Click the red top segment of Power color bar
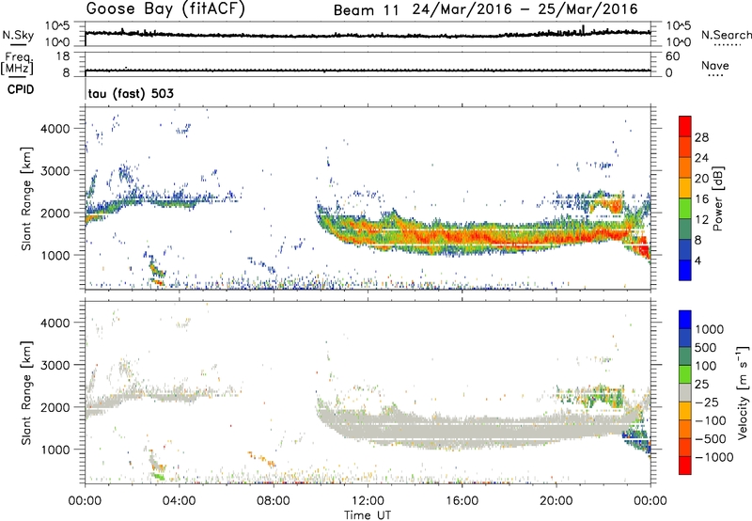The width and height of the screenshot is (752, 521). tap(685, 126)
